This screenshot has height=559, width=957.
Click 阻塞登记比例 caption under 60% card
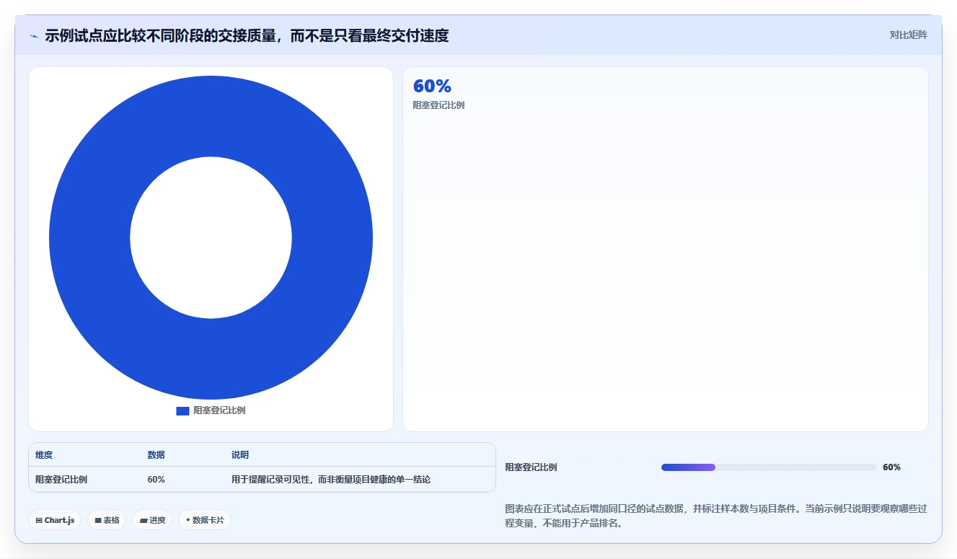click(438, 105)
